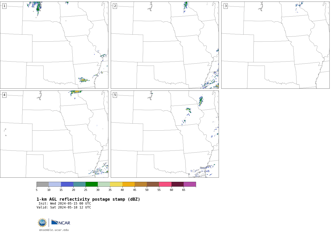
Task: Click the panel number 4 label
Action: [4, 95]
